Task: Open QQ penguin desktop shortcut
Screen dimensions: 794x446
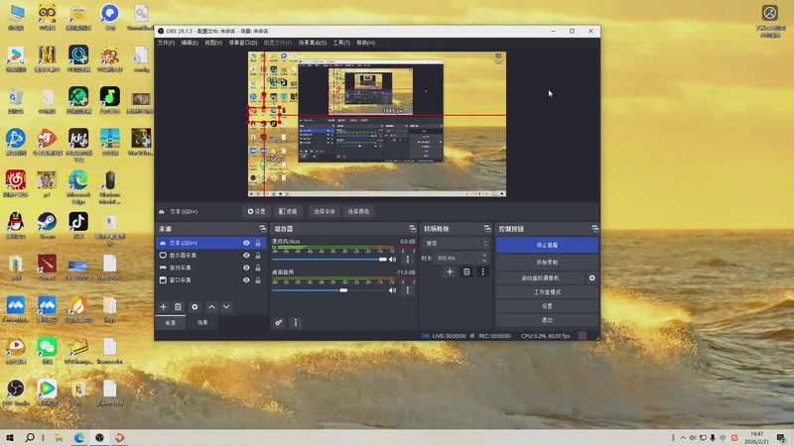Action: pyautogui.click(x=16, y=225)
